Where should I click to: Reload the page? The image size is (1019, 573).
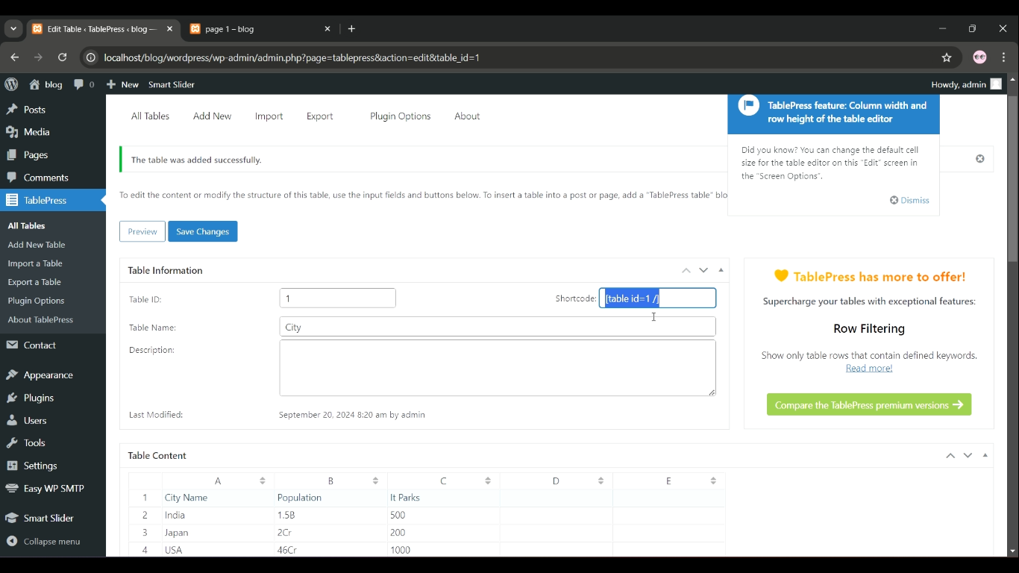(63, 57)
